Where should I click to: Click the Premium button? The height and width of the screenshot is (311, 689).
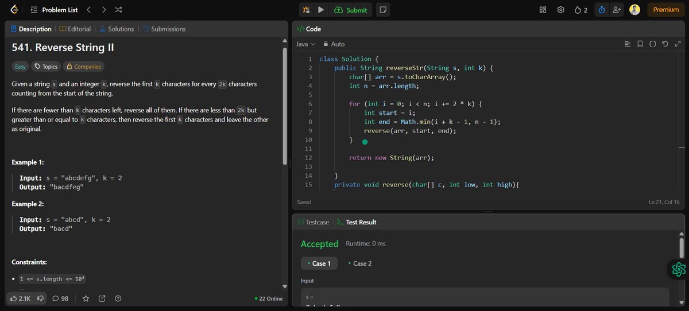(x=666, y=10)
